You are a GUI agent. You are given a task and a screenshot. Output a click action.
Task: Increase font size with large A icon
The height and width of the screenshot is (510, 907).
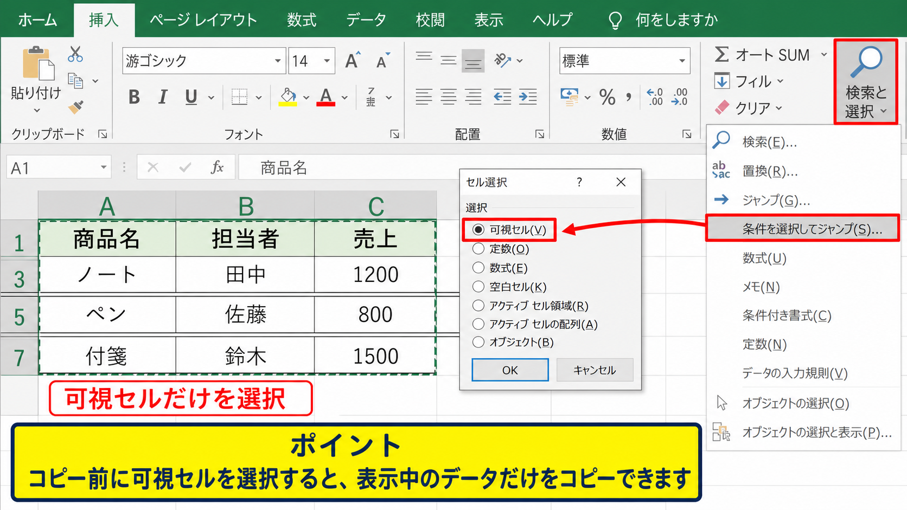[353, 60]
